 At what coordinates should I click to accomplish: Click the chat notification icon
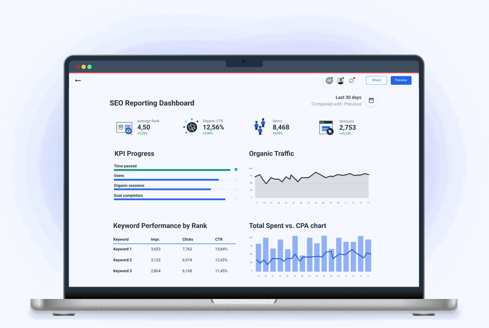[x=351, y=80]
